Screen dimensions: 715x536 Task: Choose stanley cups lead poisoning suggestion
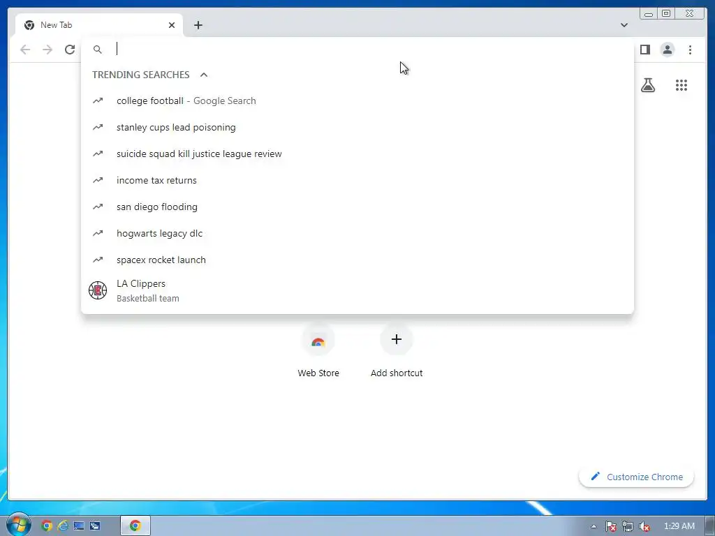click(357, 127)
